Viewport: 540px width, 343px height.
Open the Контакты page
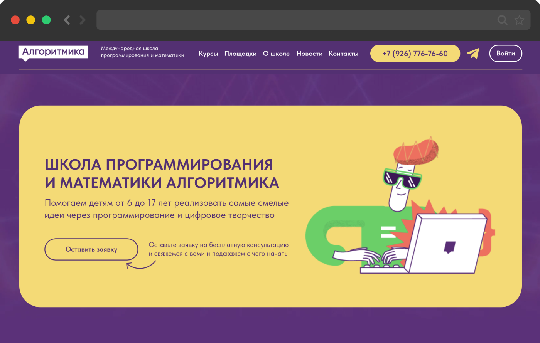(x=343, y=54)
